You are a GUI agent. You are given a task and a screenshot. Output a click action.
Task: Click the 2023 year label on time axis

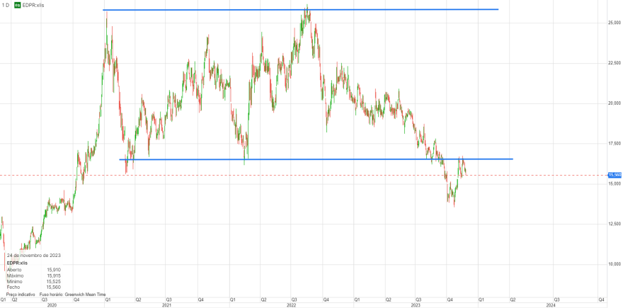(x=416, y=305)
